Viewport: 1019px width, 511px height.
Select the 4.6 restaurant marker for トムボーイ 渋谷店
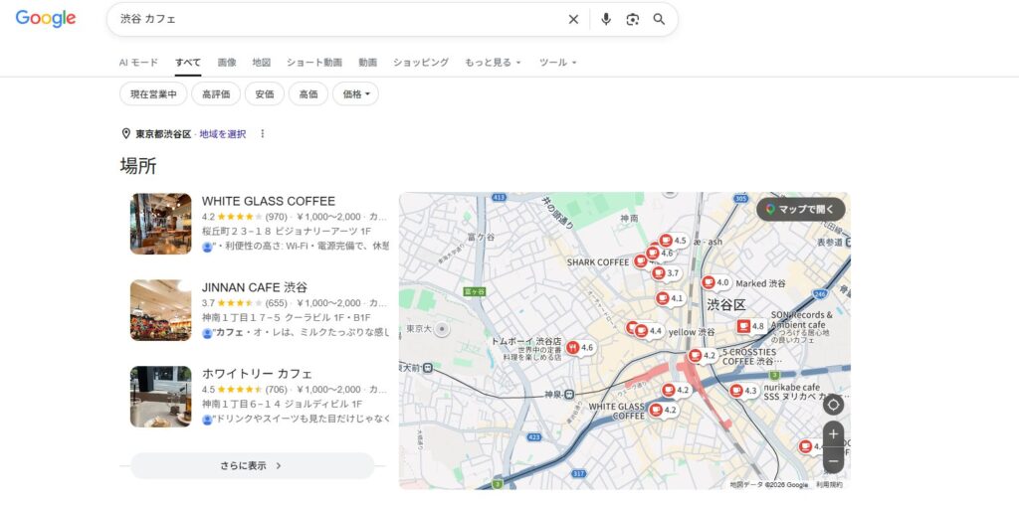580,347
